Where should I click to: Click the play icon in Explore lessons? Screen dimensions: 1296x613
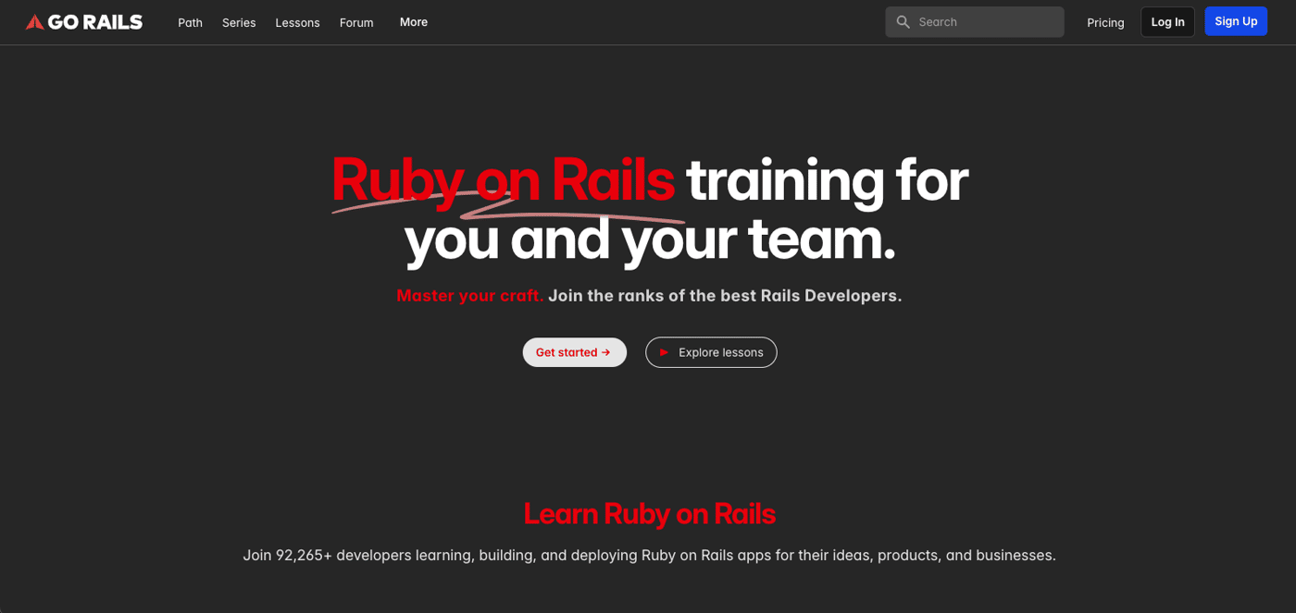(664, 352)
